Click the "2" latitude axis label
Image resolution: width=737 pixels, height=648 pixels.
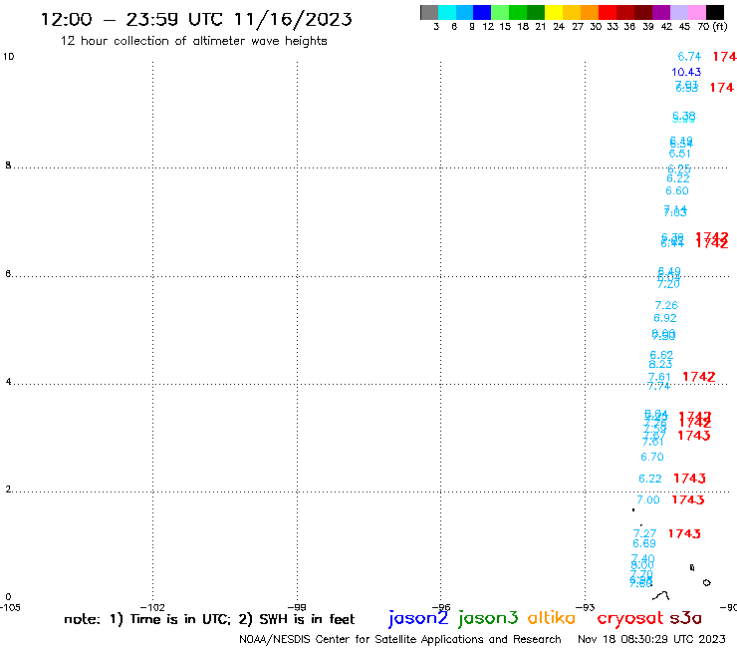(x=8, y=489)
